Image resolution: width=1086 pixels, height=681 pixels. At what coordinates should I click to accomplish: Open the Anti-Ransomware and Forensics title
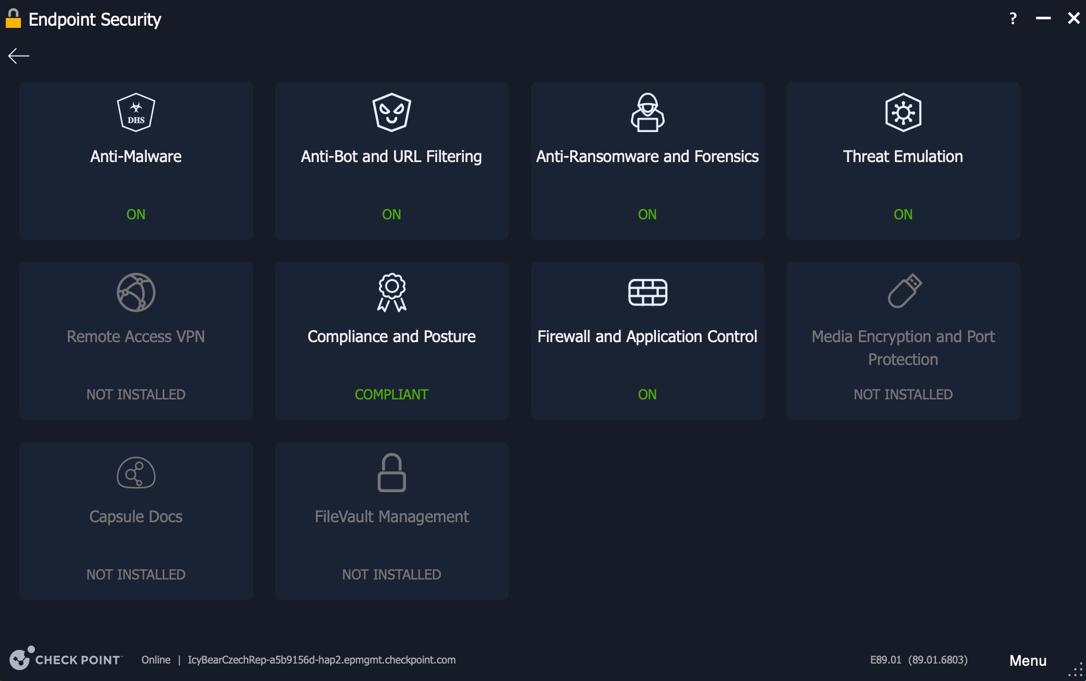click(647, 157)
